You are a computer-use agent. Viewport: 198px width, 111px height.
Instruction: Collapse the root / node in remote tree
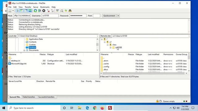point(102,39)
